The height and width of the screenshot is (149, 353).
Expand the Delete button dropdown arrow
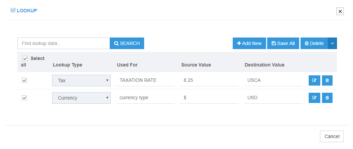(x=332, y=43)
